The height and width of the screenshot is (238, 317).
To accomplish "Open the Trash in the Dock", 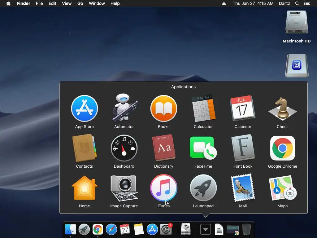I will tap(246, 229).
